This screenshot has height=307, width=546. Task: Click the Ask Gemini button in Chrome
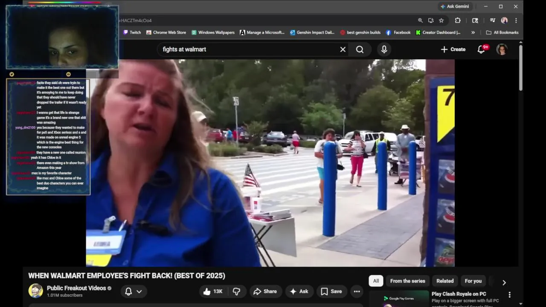454,6
